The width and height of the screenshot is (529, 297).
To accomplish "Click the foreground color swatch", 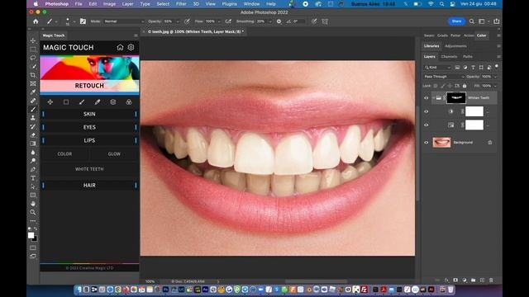I will (x=31, y=235).
